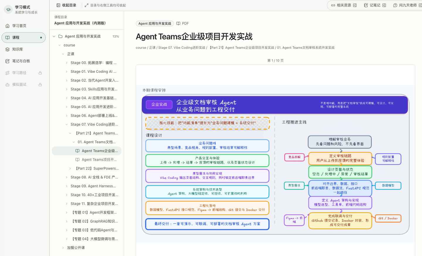Select Stage 01. Vibe Coding AI row
Image resolution: width=422 pixels, height=256 pixels.
(87, 72)
